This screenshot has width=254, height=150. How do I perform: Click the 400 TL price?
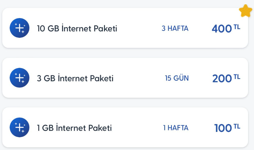226,28
